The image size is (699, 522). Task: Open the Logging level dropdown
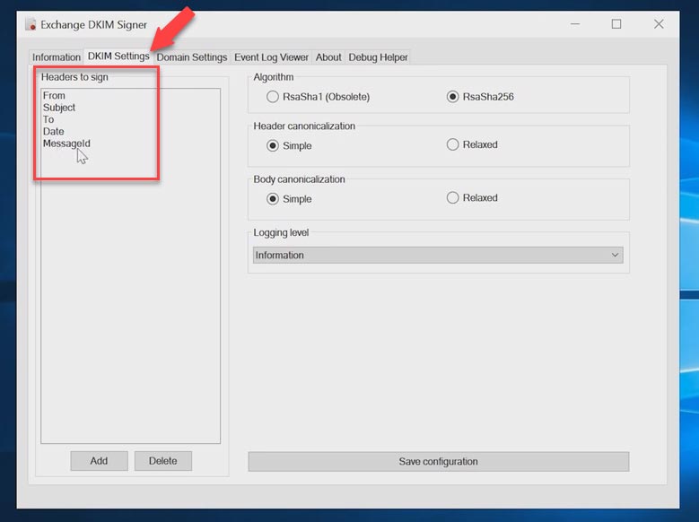tap(438, 255)
